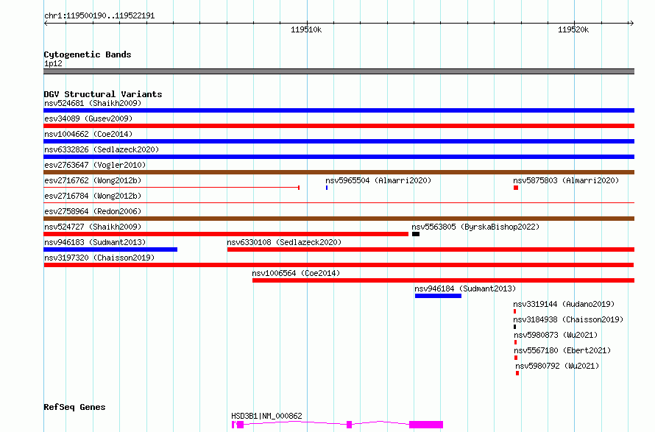
Task: Click the esv2716762 (Wong2012b) thin red line
Action: [x=171, y=188]
